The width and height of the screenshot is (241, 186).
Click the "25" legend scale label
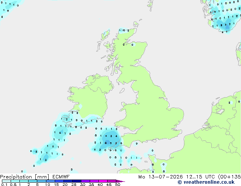tap(74, 184)
